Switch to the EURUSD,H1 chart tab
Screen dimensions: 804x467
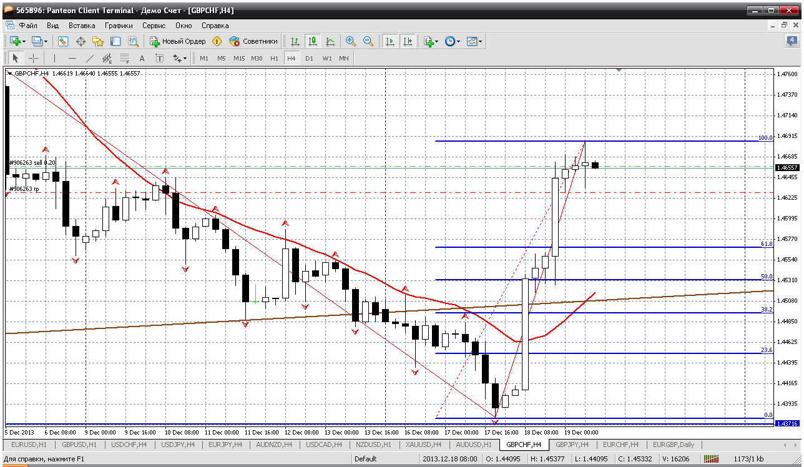29,445
